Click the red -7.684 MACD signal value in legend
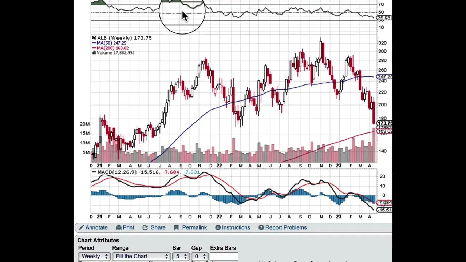This screenshot has height=262, width=466. tap(171, 172)
